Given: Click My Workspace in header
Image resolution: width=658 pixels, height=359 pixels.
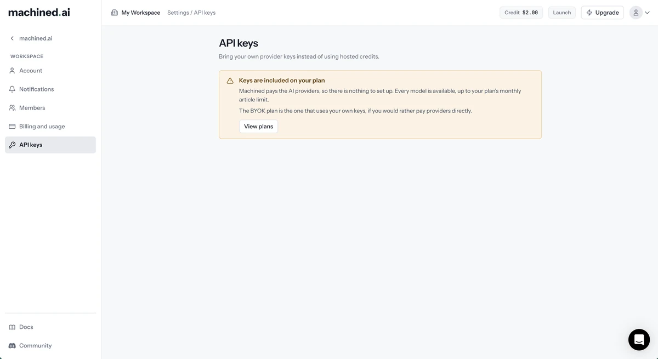Looking at the screenshot, I should 141,13.
